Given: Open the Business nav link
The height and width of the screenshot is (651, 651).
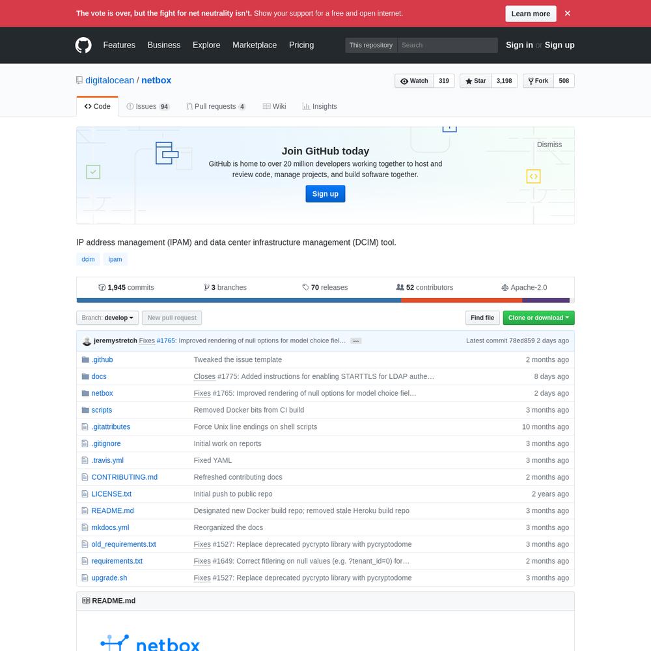Looking at the screenshot, I should coord(164,45).
